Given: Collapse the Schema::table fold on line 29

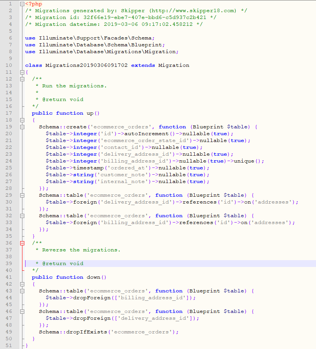Looking at the screenshot, I should pyautogui.click(x=22, y=195).
